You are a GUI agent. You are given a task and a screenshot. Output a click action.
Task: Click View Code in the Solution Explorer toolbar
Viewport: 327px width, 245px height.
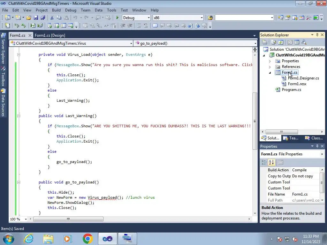[x=290, y=42]
